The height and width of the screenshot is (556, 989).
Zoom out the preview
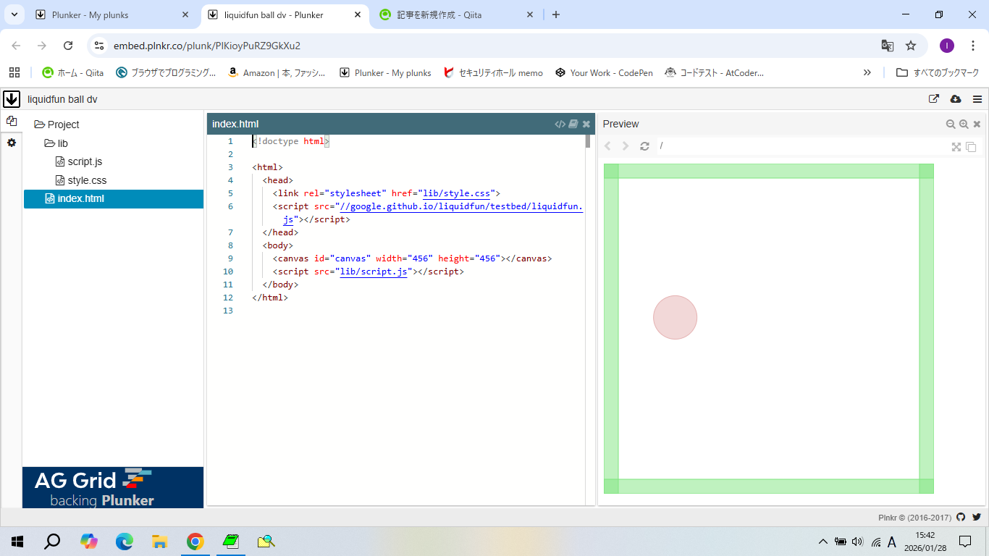[951, 124]
